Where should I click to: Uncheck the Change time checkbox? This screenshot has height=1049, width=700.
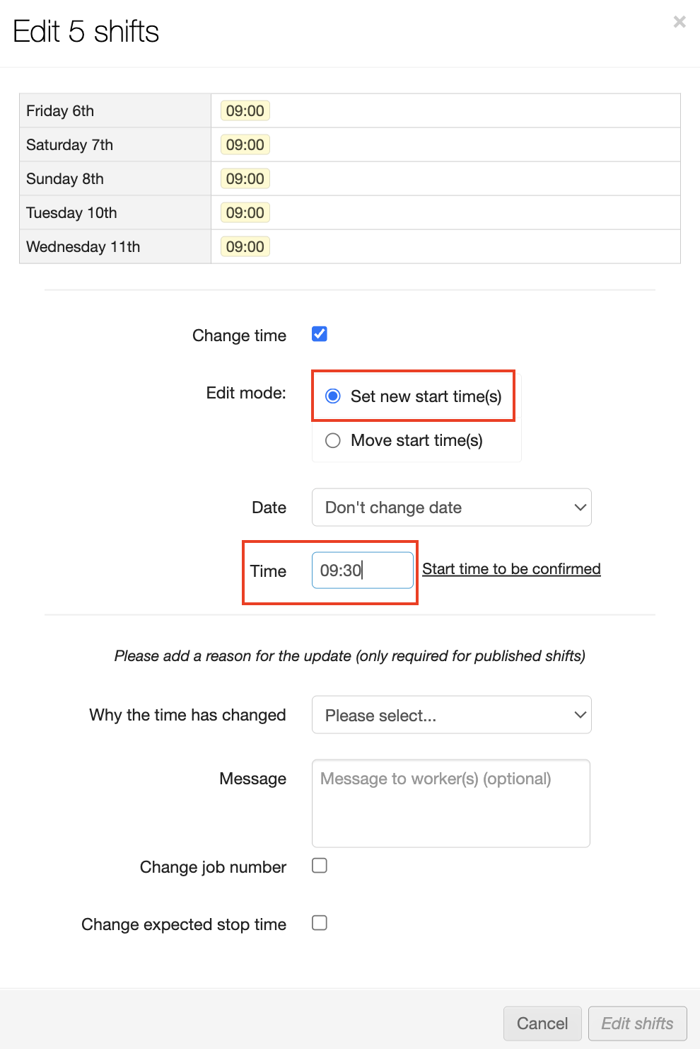point(320,334)
